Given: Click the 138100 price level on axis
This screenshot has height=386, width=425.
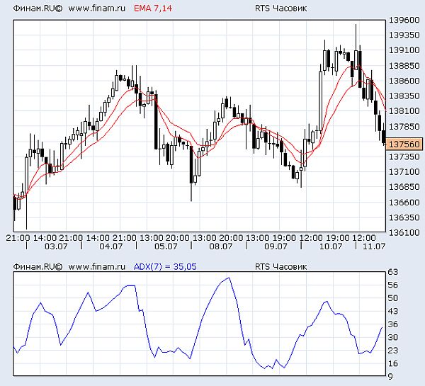Looking at the screenshot, I should click(x=404, y=111).
